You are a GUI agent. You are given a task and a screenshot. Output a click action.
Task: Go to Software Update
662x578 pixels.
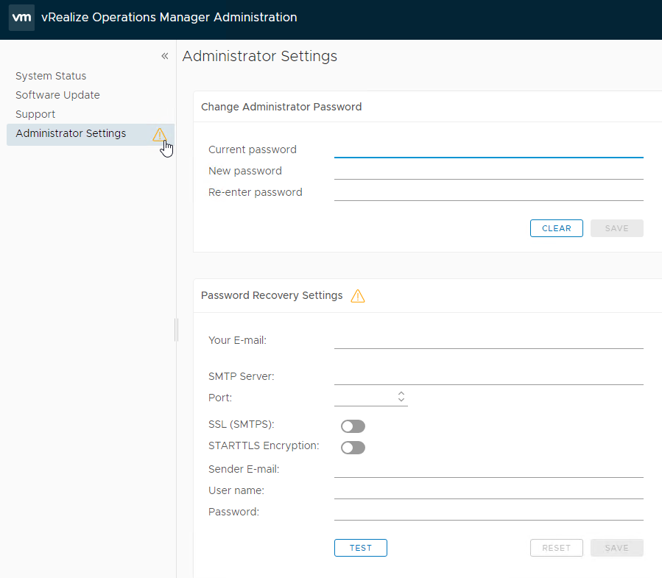pyautogui.click(x=57, y=95)
